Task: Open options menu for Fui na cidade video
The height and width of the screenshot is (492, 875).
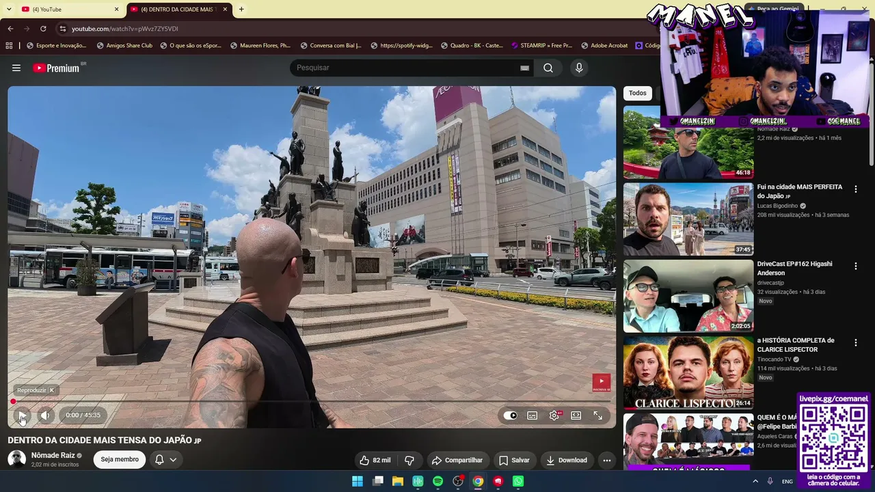Action: click(x=855, y=189)
